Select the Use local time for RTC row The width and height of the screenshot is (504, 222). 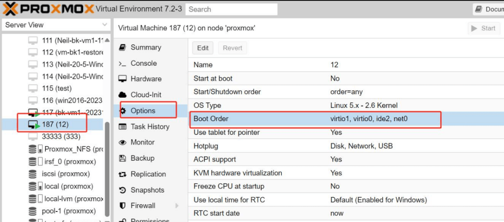click(x=346, y=200)
